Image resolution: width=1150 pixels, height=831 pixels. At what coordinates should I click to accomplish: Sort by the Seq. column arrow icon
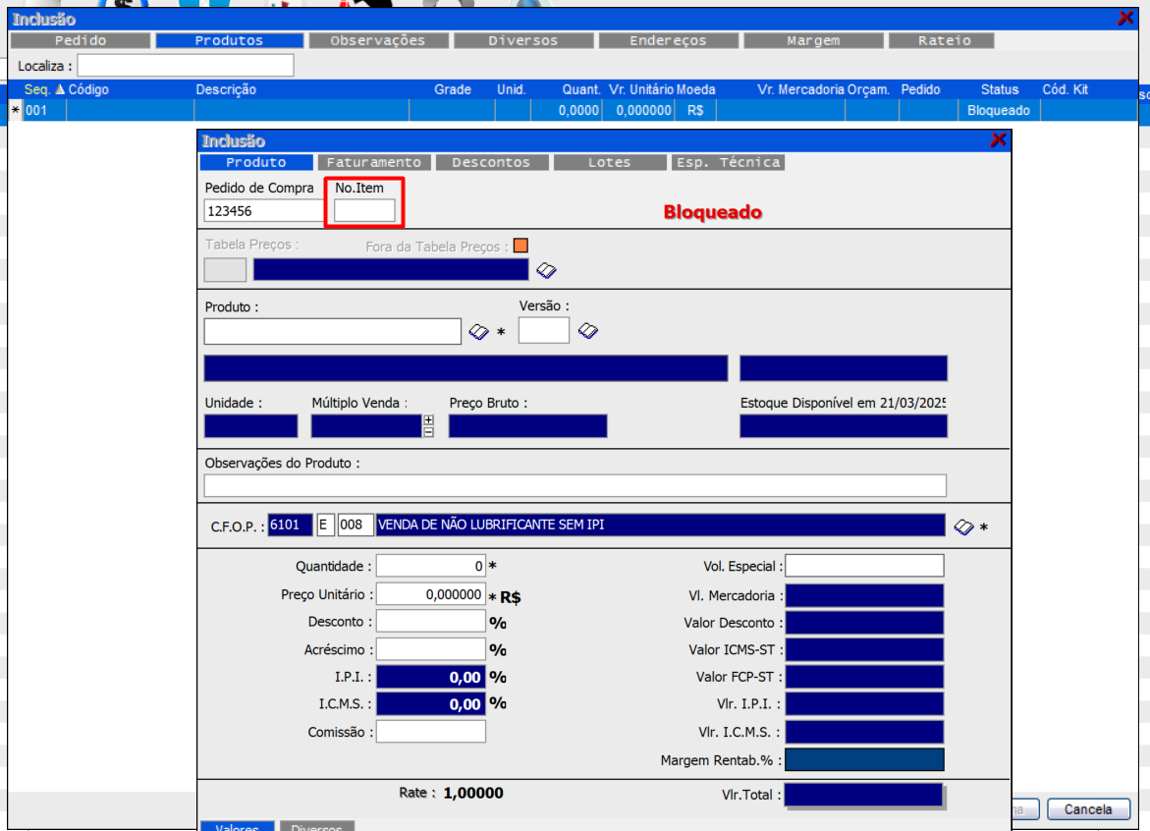59,89
